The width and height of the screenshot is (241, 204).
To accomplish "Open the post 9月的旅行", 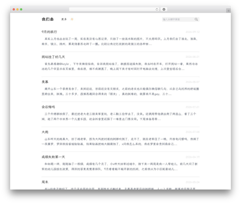I will (49, 32).
